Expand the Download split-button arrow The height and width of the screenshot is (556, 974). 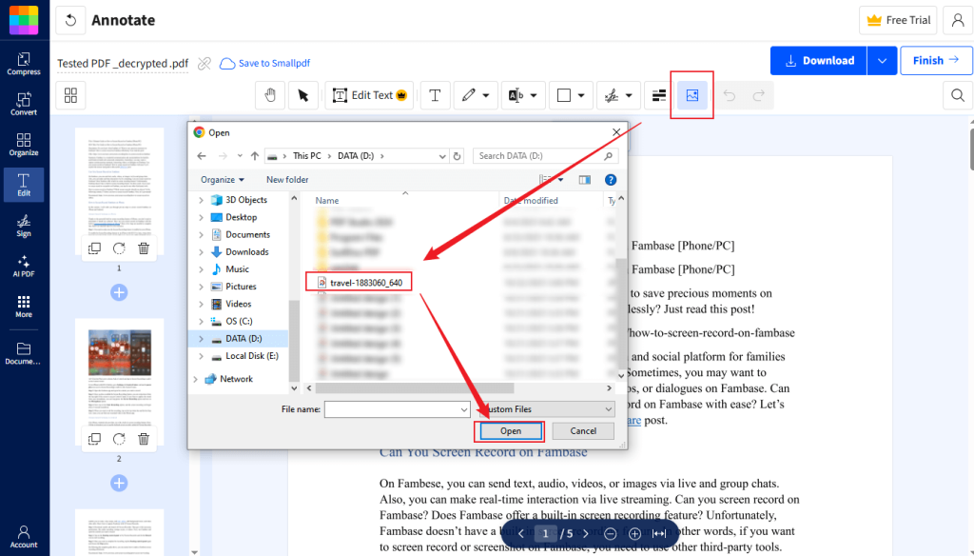(x=882, y=60)
